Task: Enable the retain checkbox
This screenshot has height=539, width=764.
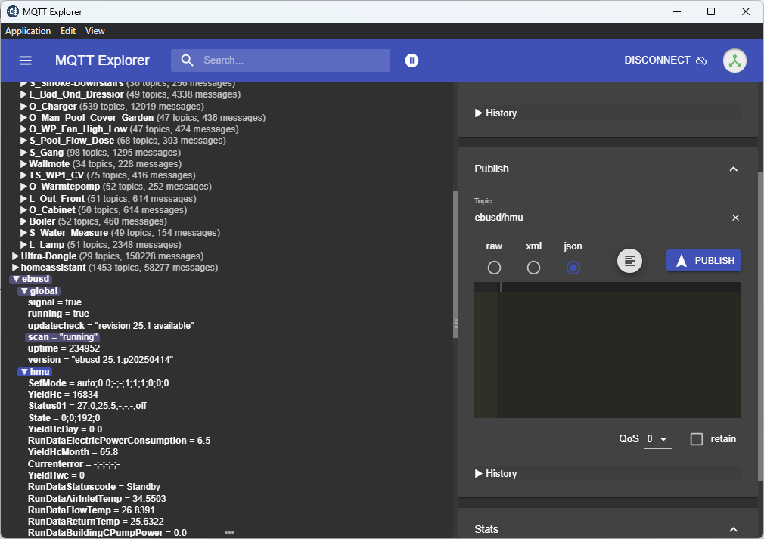Action: tap(697, 439)
